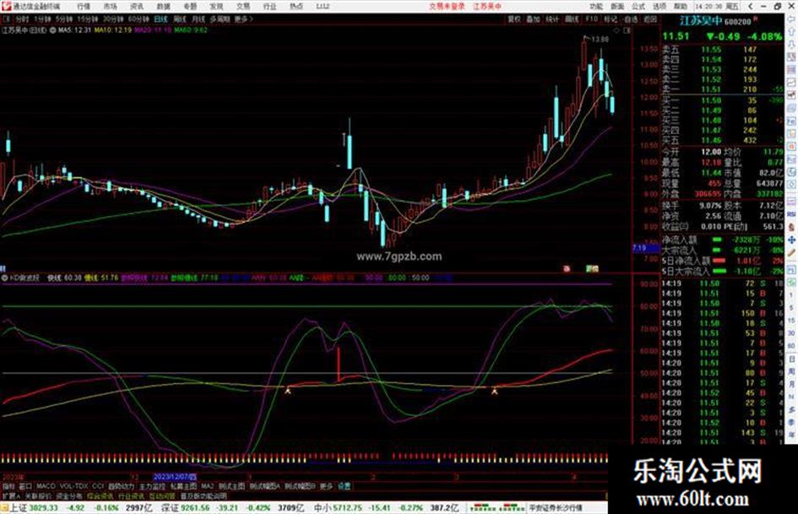Click the red 5日净流入额 bar
The image size is (798, 514).
[x=719, y=261]
